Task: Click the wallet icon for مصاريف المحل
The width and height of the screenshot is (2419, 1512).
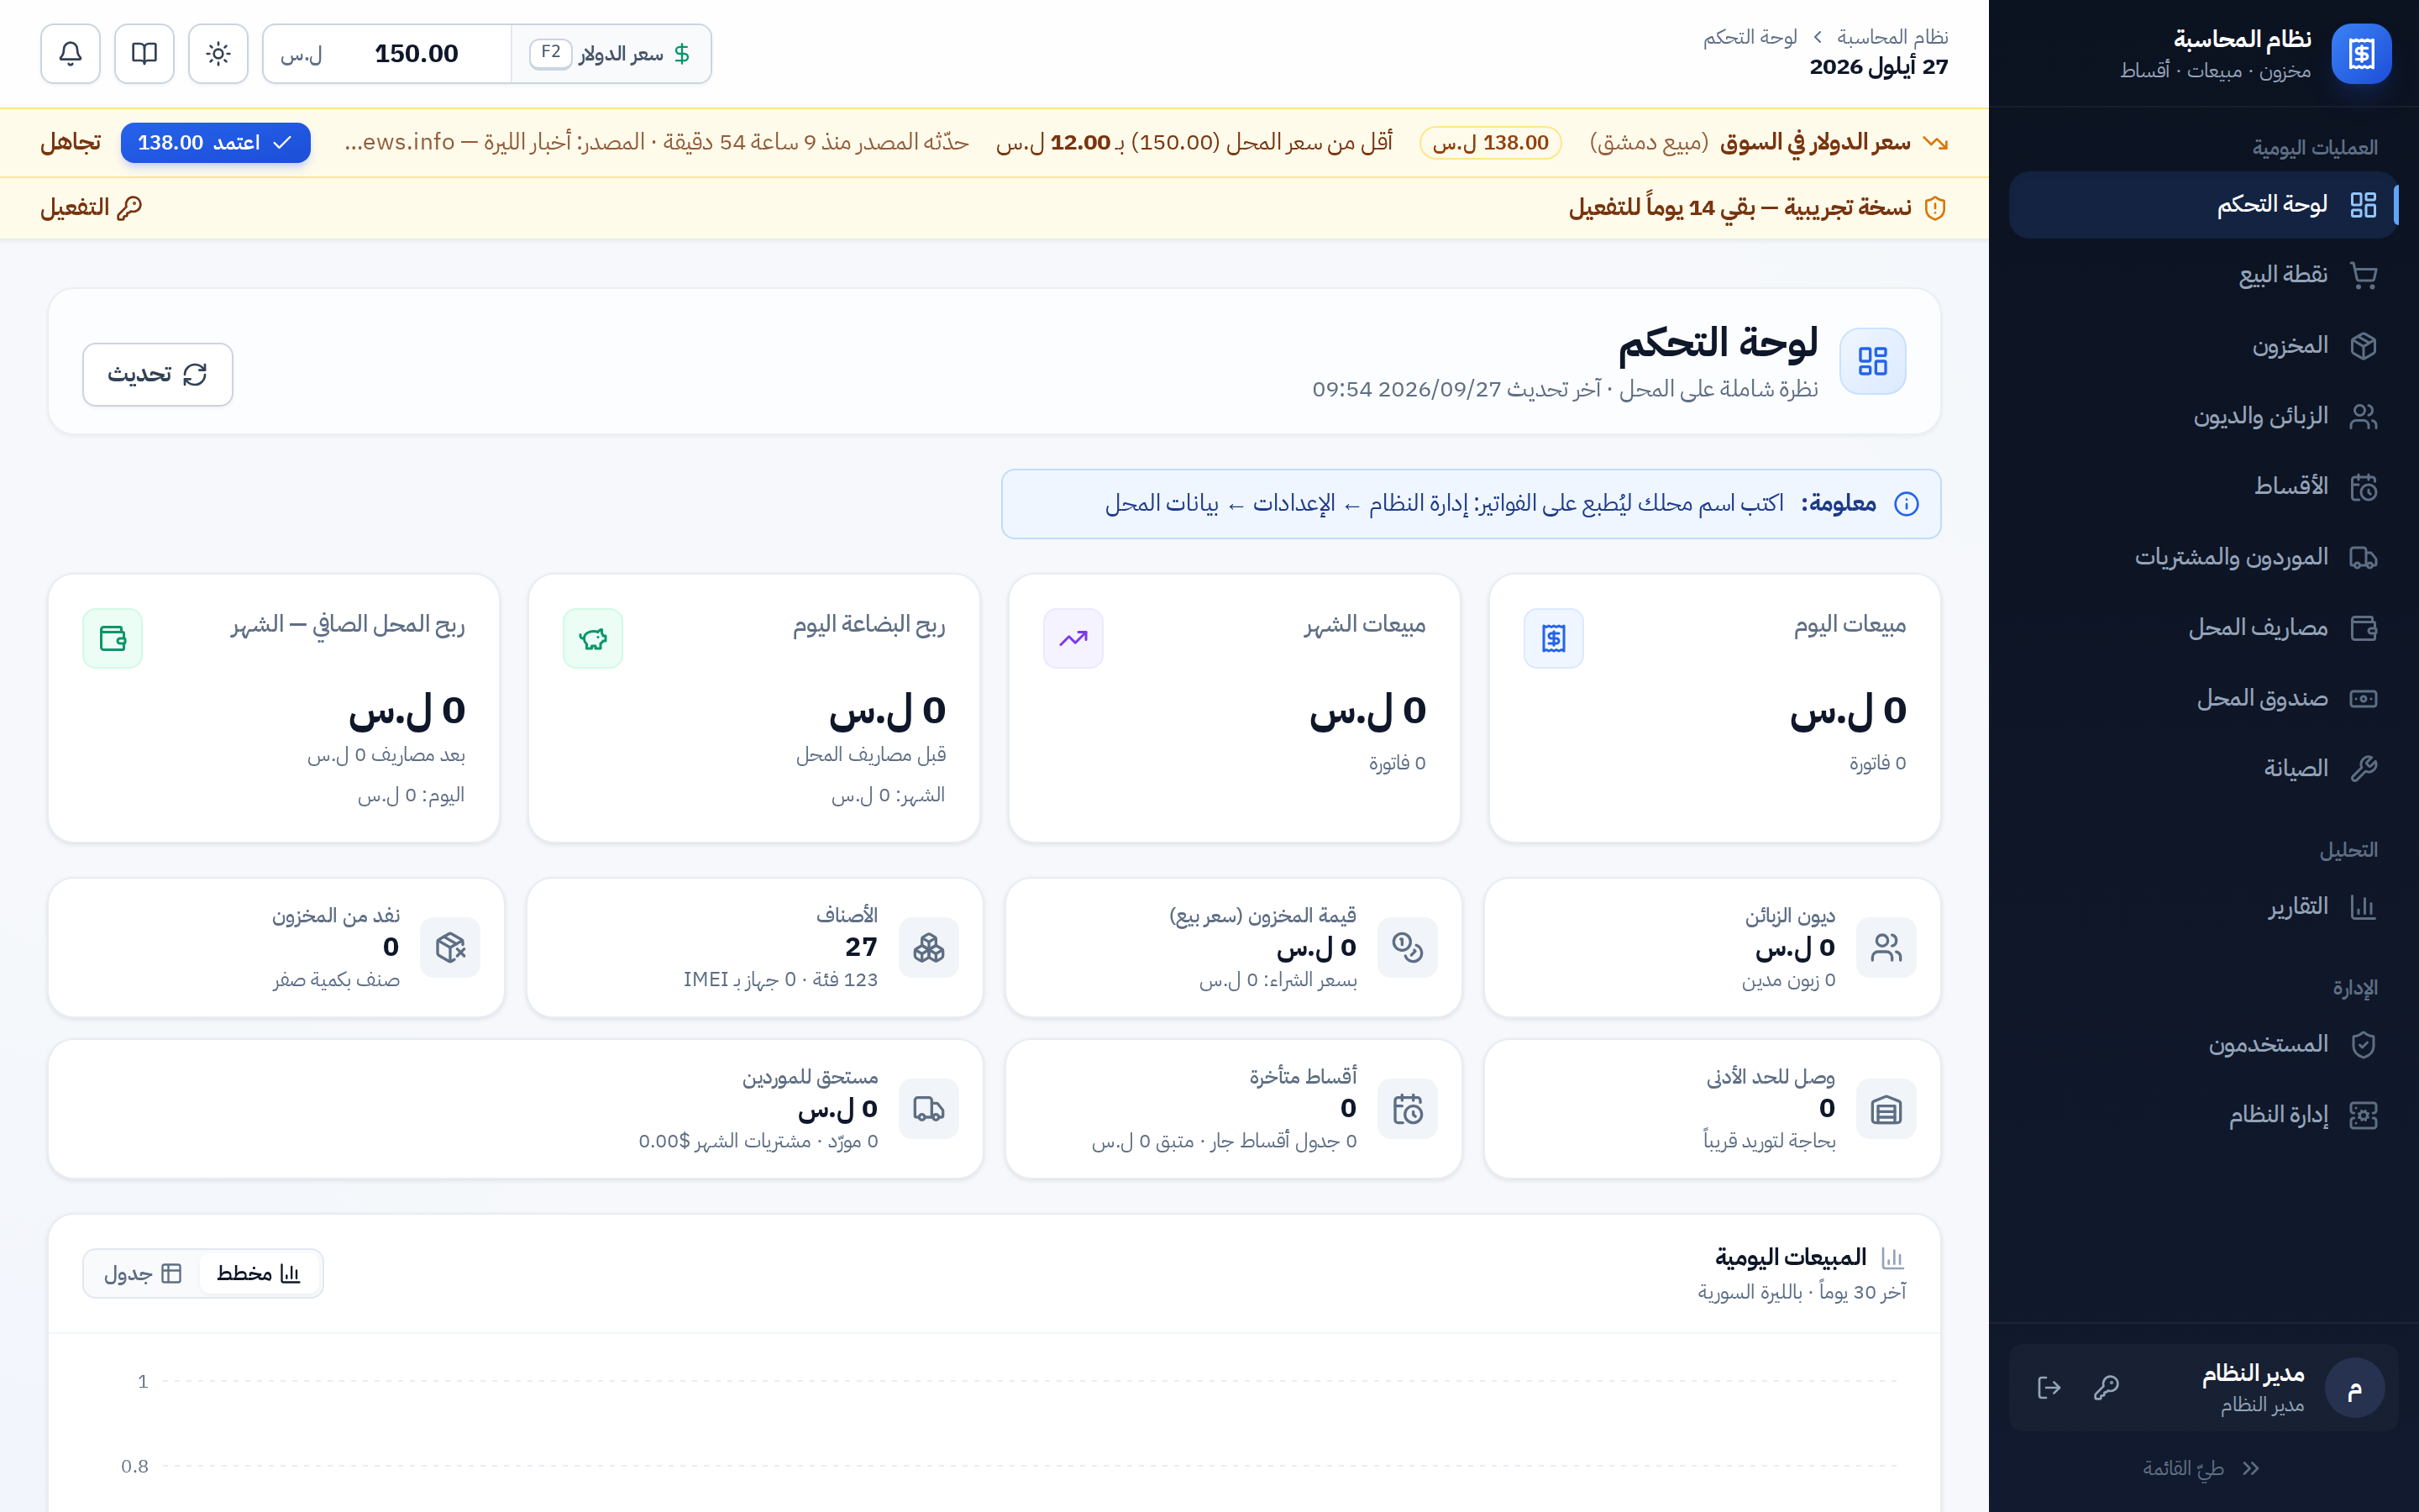Action: coord(2363,628)
